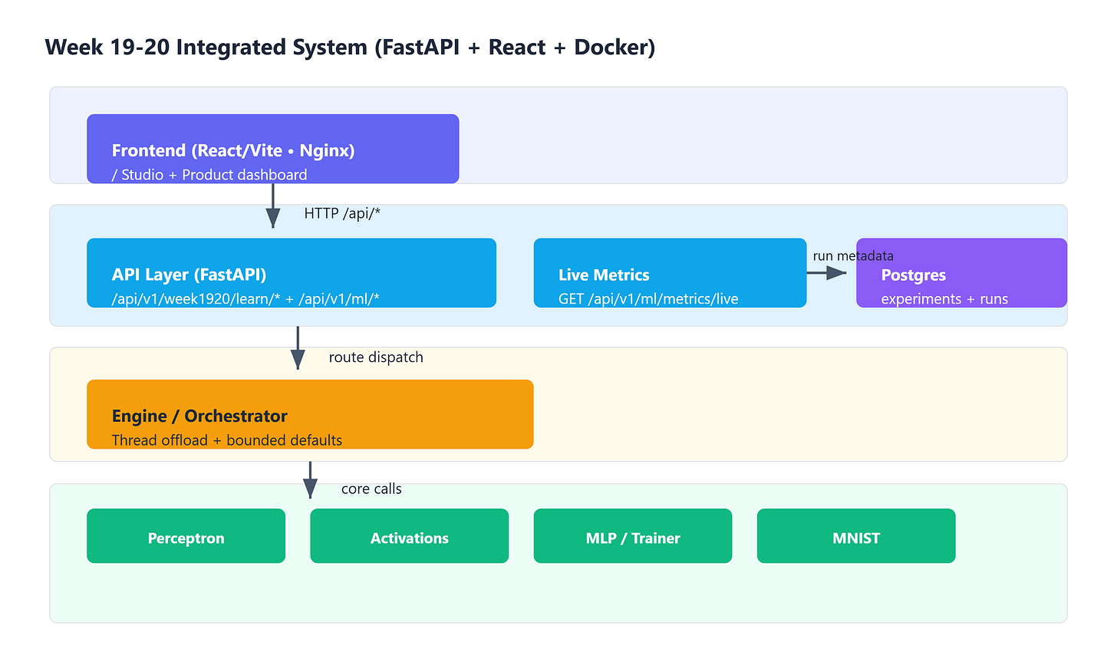Click the Engine / Orchestrator box
Viewport: 1117px width, 645px height.
310,414
